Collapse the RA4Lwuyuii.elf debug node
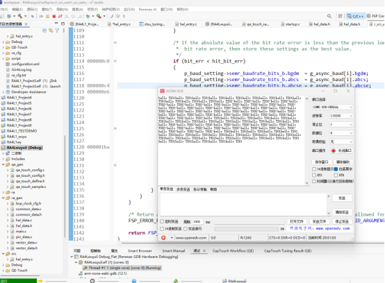 click(x=76, y=262)
